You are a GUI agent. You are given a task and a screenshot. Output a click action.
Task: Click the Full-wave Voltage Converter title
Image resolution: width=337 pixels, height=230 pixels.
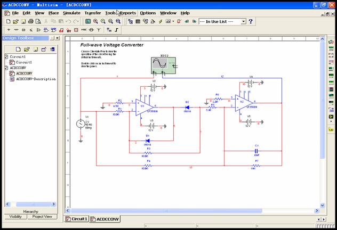pyautogui.click(x=112, y=45)
